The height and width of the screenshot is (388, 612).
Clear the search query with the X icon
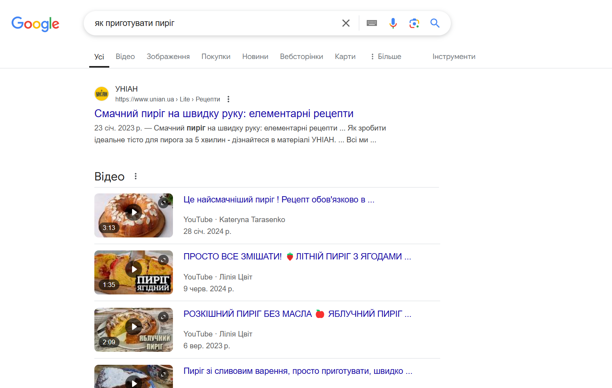(346, 23)
